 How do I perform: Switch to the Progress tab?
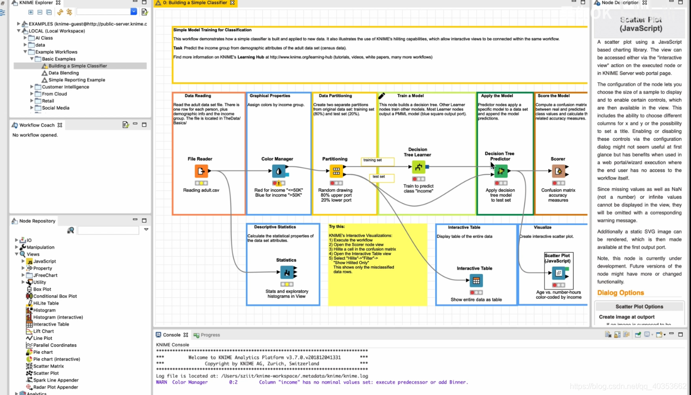tap(207, 335)
